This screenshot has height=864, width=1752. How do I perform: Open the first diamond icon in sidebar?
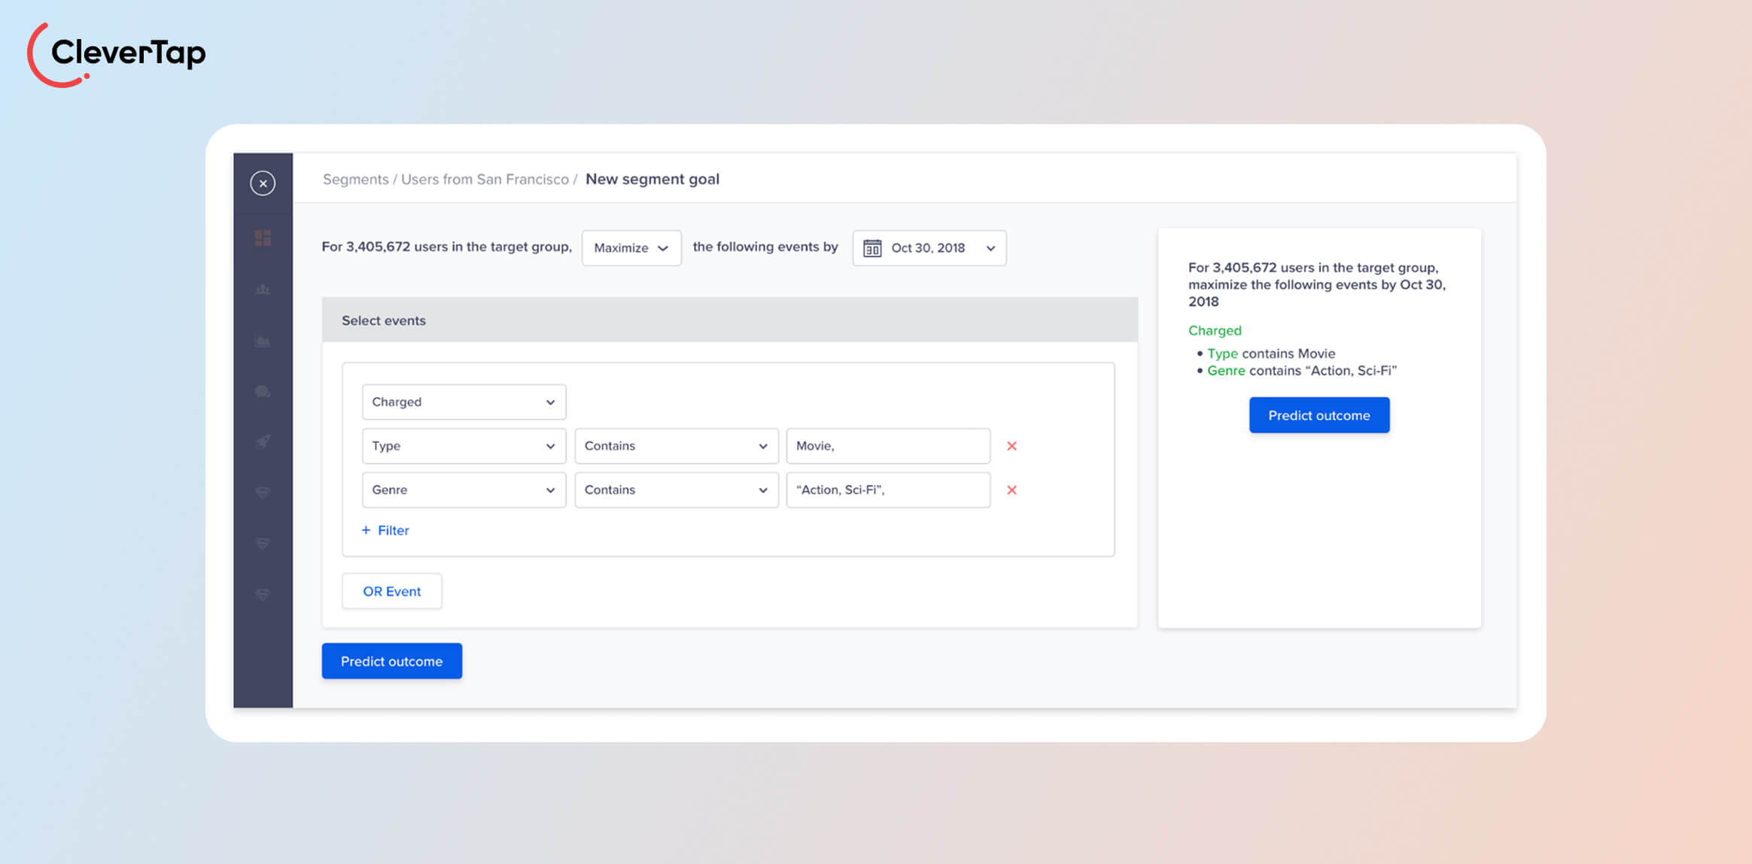pyautogui.click(x=263, y=493)
